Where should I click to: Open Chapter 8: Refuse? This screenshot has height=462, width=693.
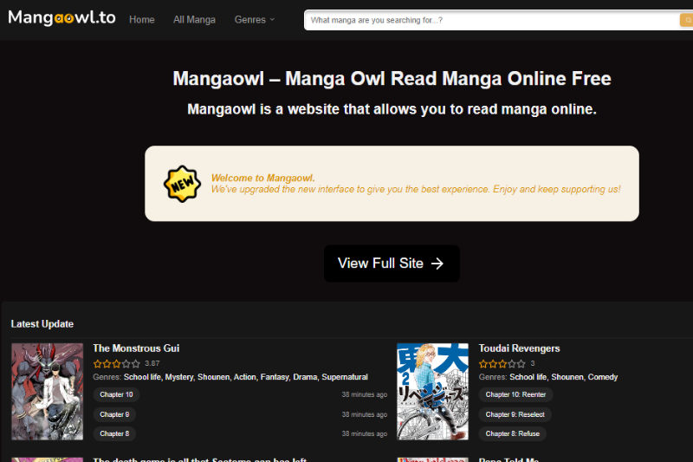(x=513, y=433)
